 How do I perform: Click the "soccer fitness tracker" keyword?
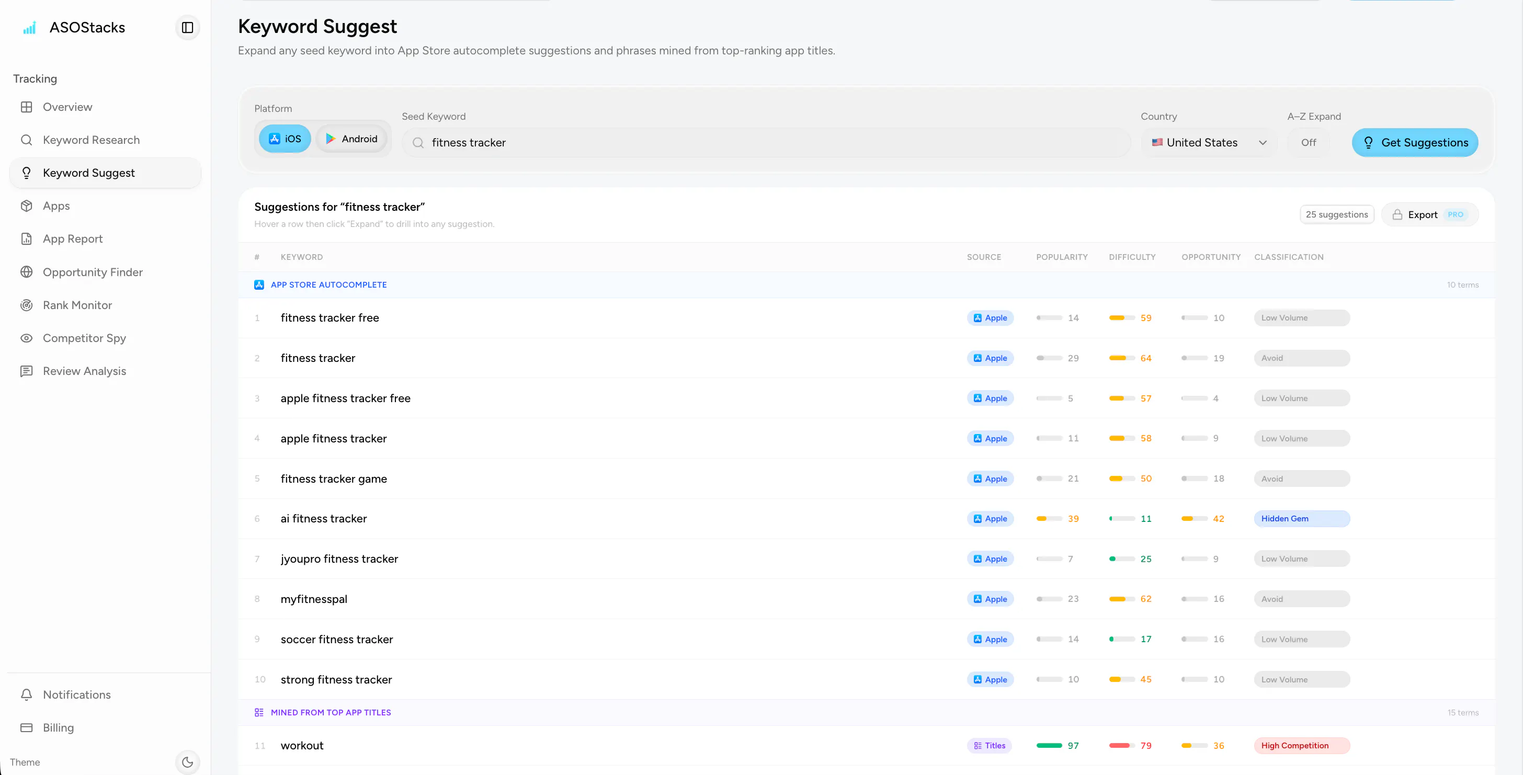(336, 640)
